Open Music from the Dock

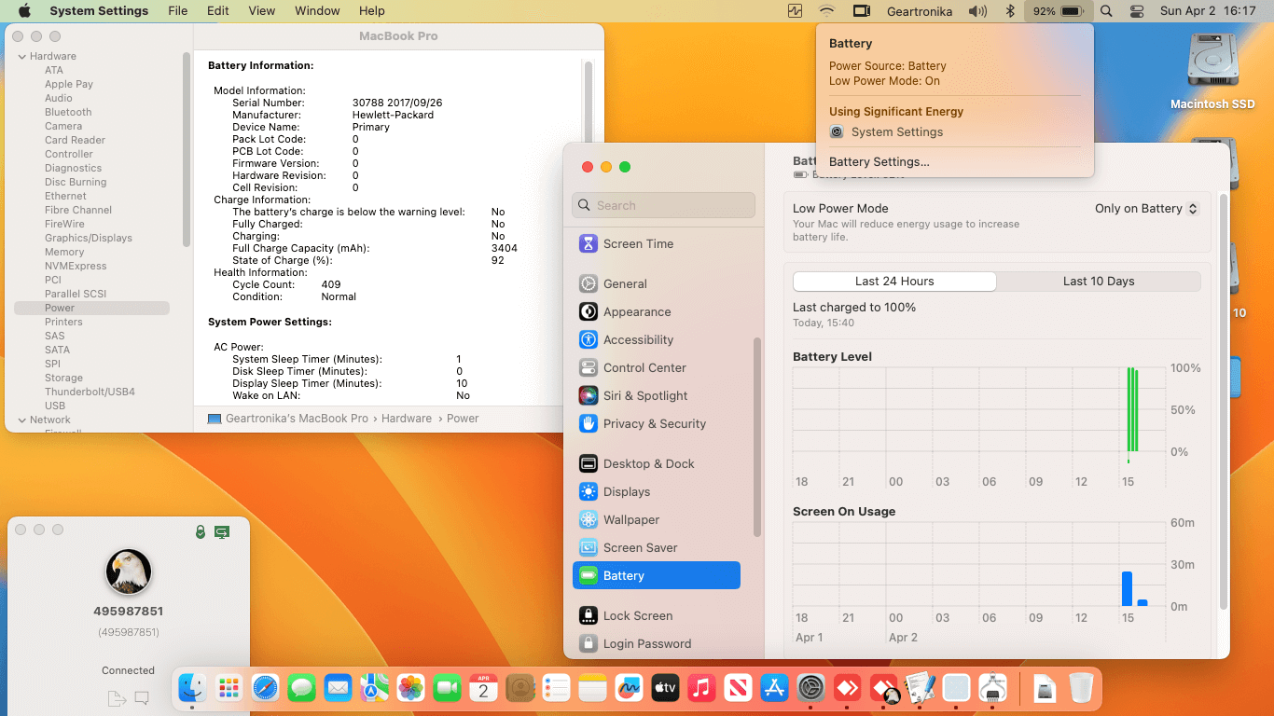701,689
